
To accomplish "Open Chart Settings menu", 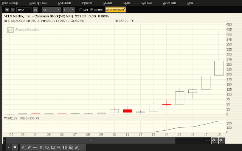I will coord(10,3).
